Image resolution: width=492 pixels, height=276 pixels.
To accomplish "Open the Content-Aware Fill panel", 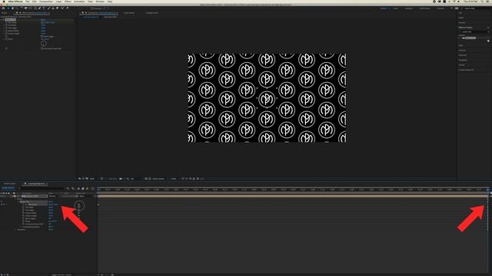I will [467, 70].
